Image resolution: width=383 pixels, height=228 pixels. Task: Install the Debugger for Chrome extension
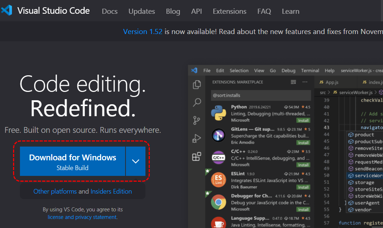point(303,210)
